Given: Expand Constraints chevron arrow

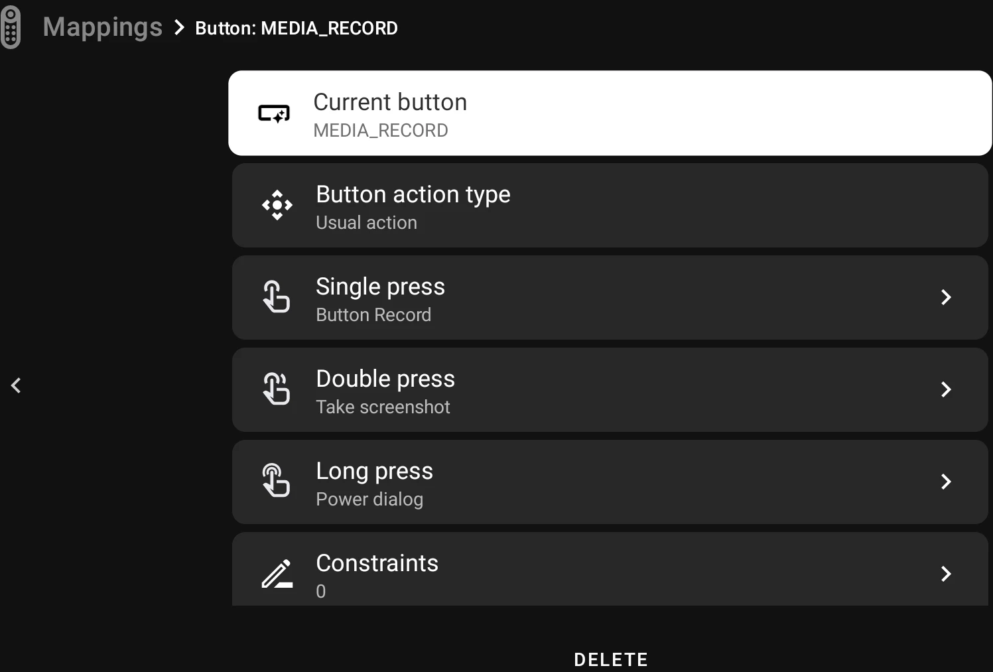Looking at the screenshot, I should coord(947,574).
